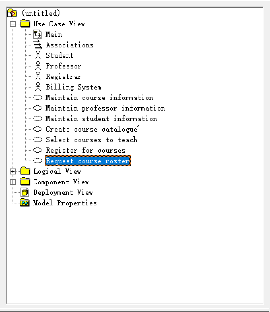Image resolution: width=270 pixels, height=312 pixels.
Task: Select the Registrar actor item
Action: click(x=63, y=77)
